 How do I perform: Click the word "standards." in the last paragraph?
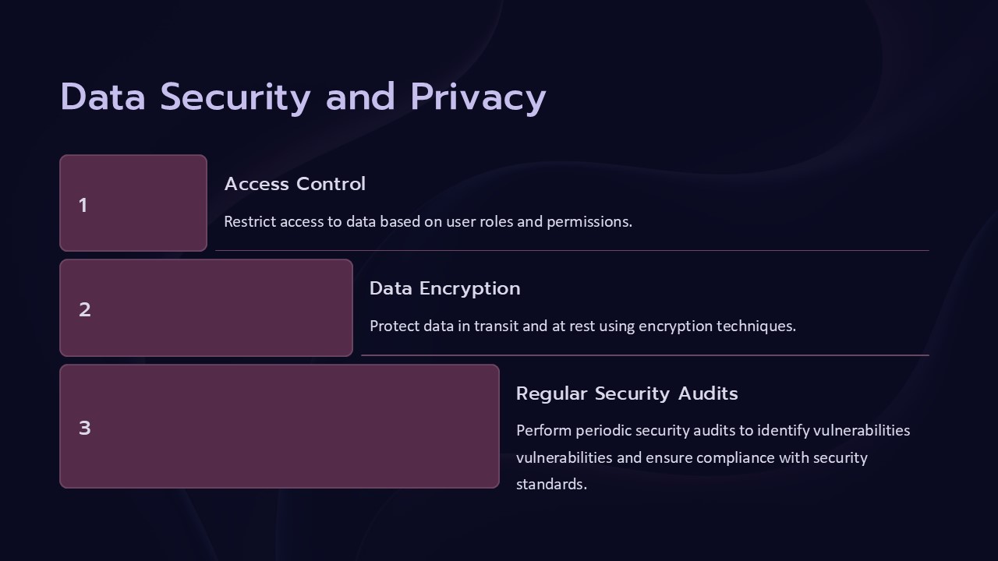point(551,484)
